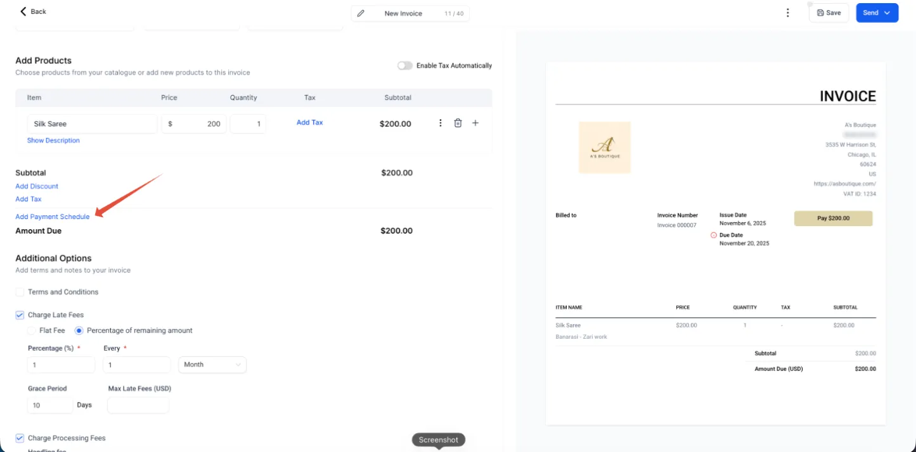Save the invoice

click(x=829, y=13)
